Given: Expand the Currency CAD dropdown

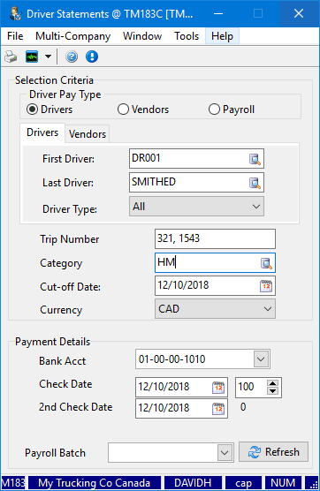Looking at the screenshot, I should pos(215,309).
